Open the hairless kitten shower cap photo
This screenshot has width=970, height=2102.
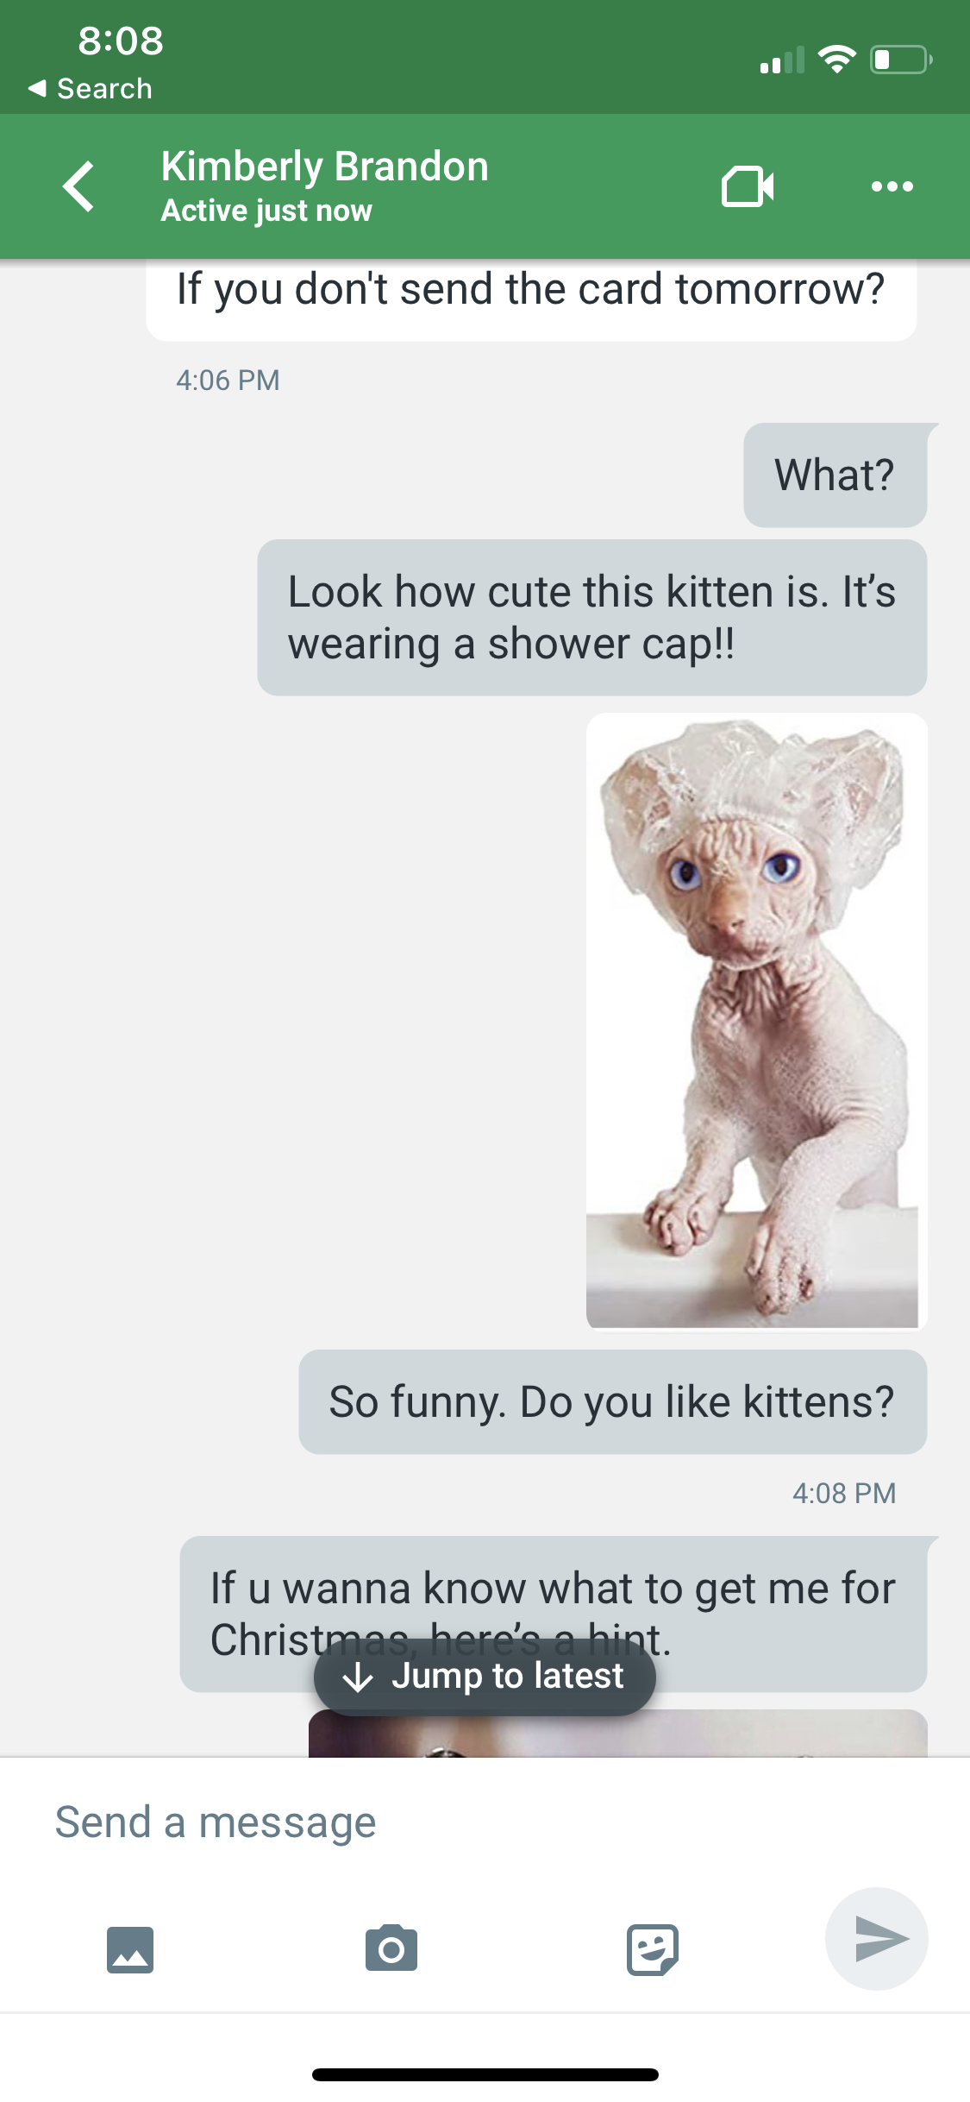[756, 1020]
